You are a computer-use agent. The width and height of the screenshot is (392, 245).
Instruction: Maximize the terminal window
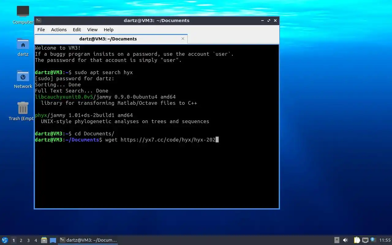(x=269, y=21)
